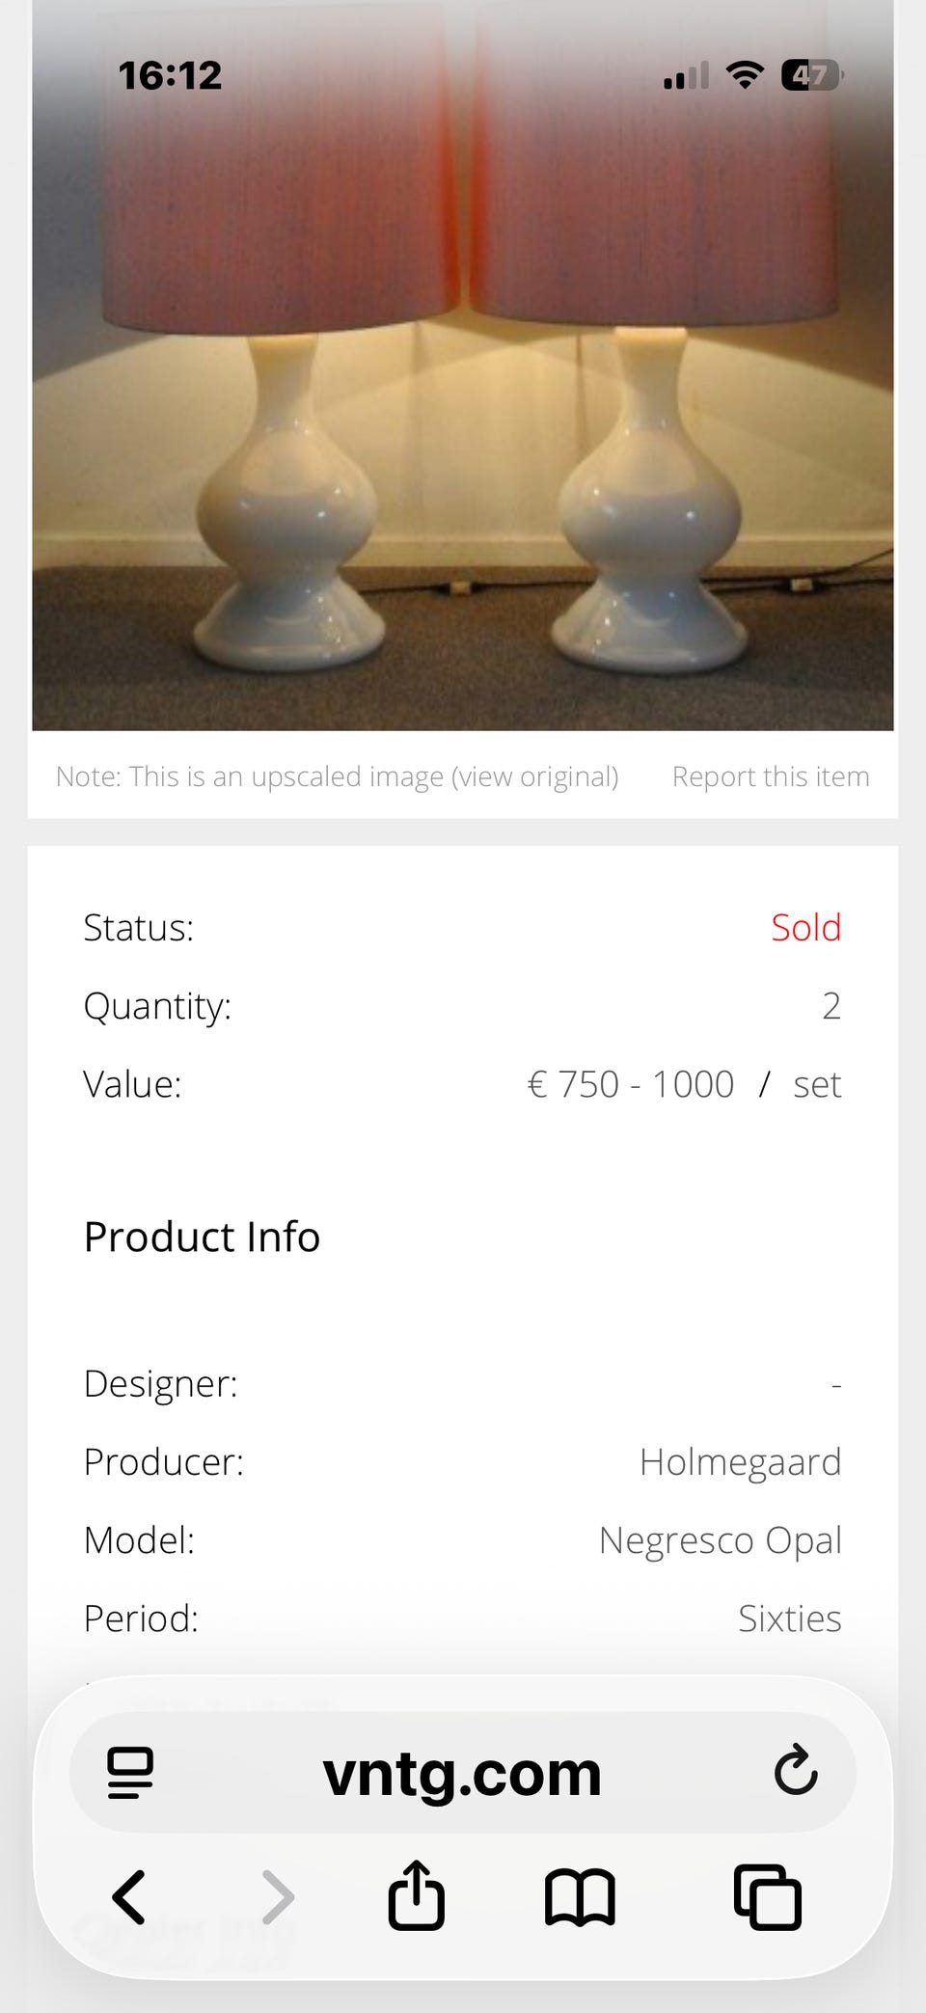This screenshot has height=2013, width=926.
Task: Tap the lamp product photo
Action: click(463, 366)
